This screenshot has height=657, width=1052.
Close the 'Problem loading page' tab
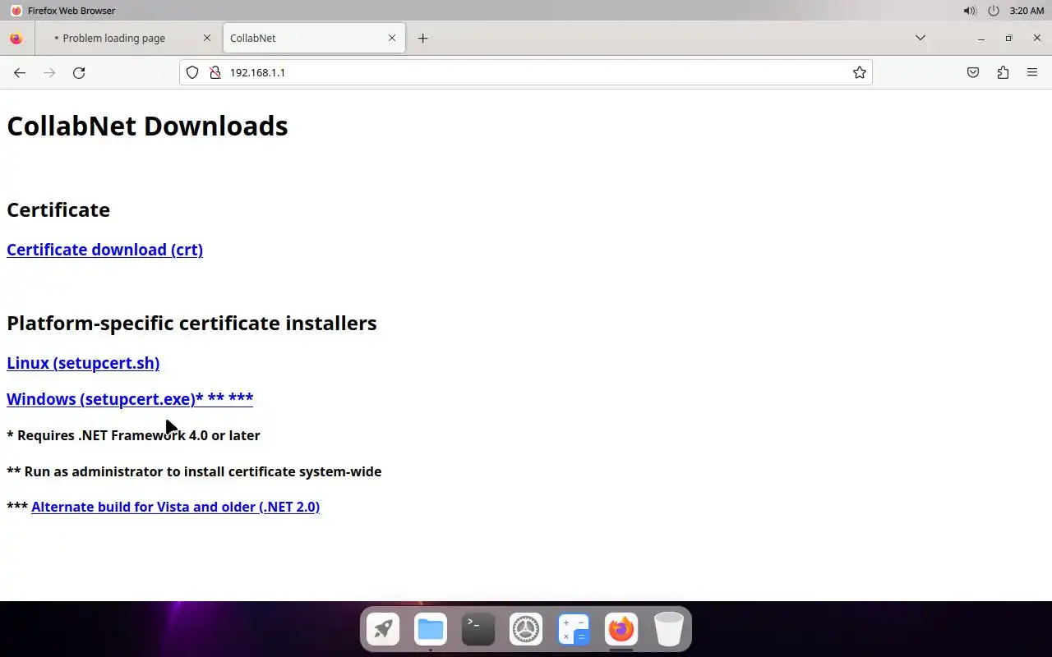[x=207, y=38]
